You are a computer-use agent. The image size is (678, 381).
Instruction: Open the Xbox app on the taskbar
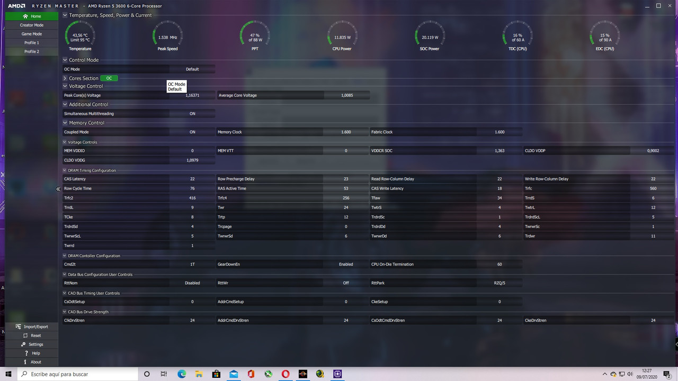pyautogui.click(x=269, y=374)
